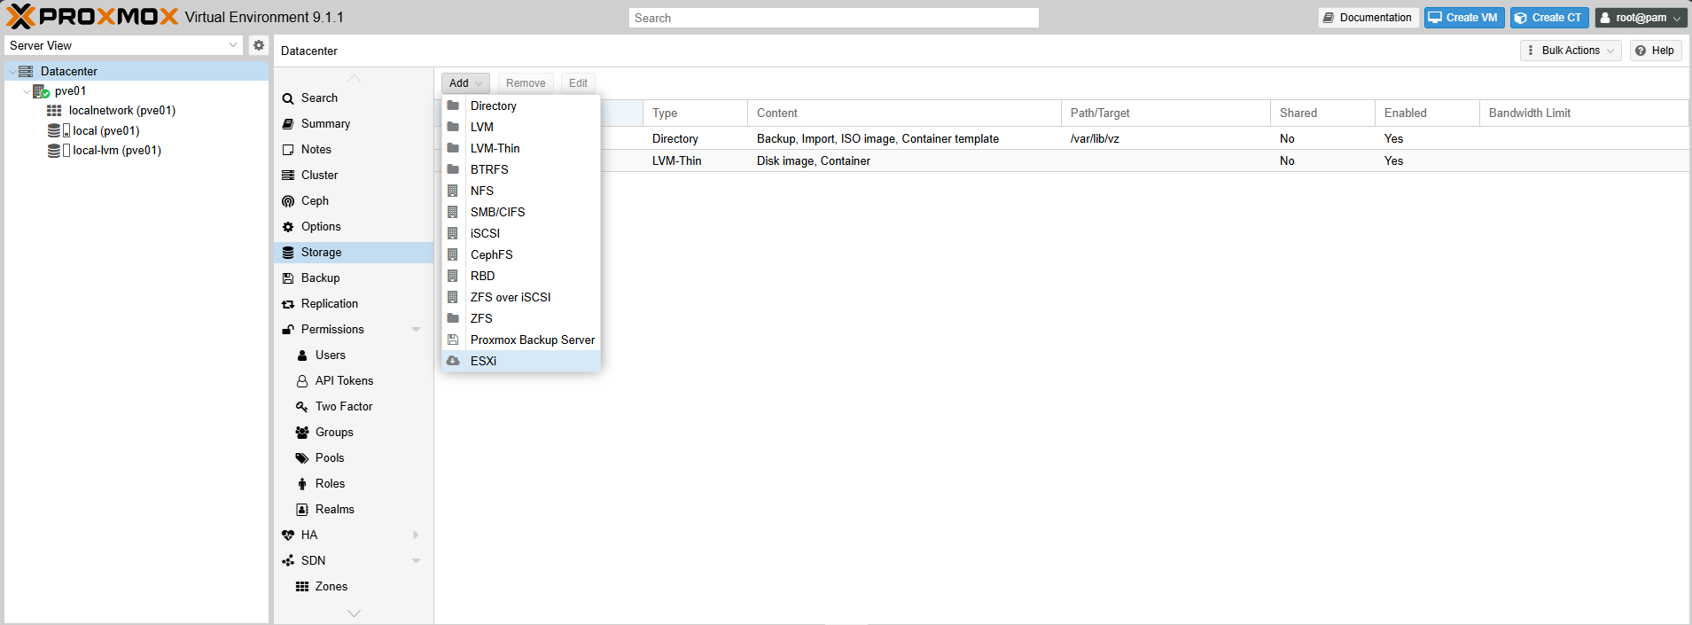Collapse the pve01 tree node

[26, 91]
